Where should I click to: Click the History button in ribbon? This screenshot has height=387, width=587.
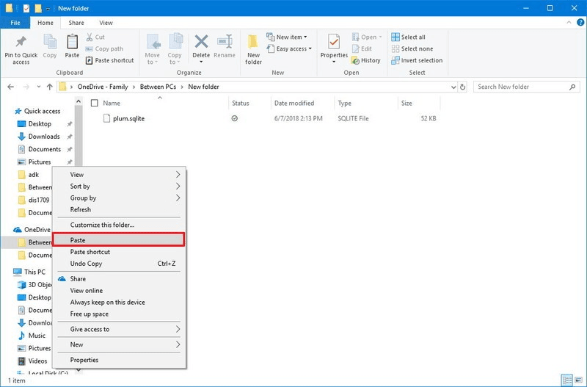click(365, 60)
